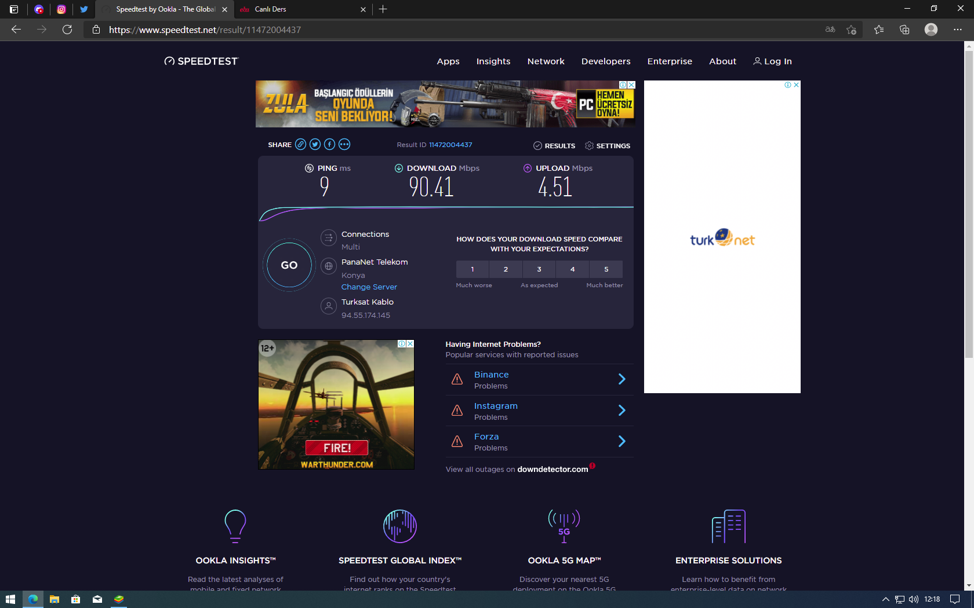Go back to previous page
974x608 pixels.
16,30
